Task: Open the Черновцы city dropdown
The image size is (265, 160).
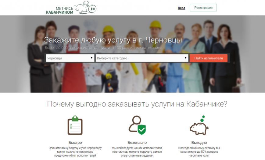Action: click(70, 58)
